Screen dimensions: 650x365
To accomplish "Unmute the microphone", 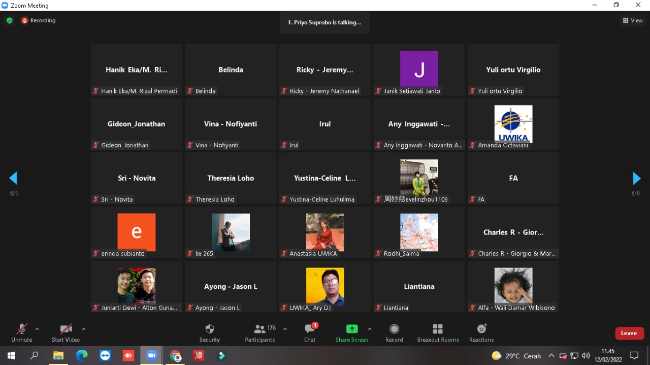I will pos(21,333).
